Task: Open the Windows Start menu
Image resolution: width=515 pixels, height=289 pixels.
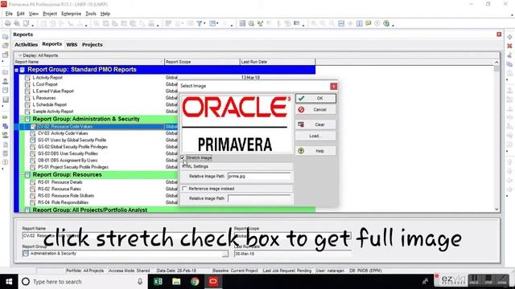Action: pos(9,282)
